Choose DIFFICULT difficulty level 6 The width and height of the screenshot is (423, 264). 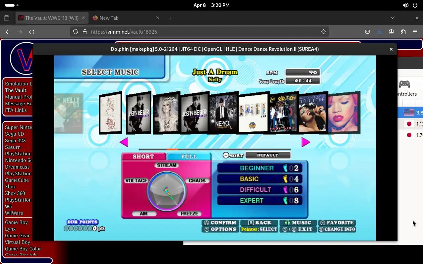[259, 190]
